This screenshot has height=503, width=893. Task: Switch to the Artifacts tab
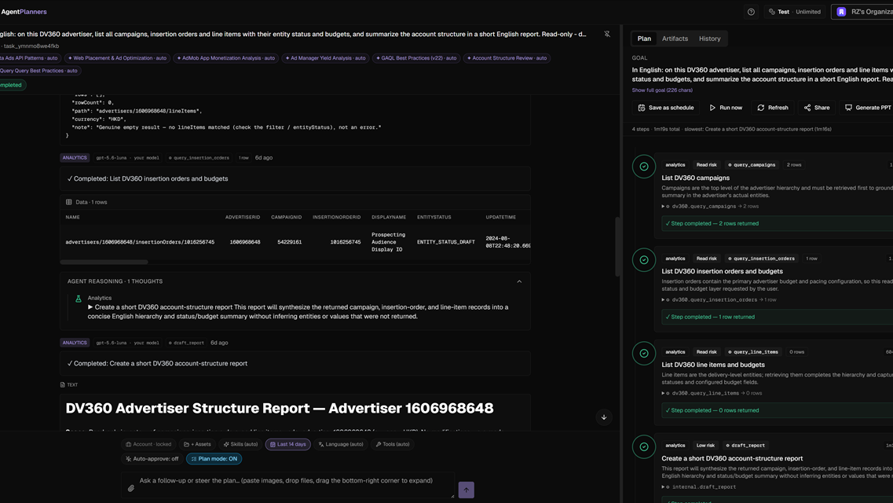pyautogui.click(x=675, y=39)
